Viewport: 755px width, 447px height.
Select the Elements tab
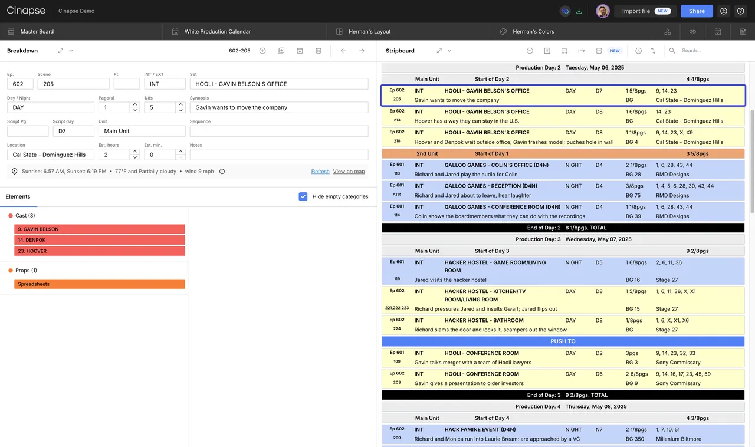pos(18,196)
